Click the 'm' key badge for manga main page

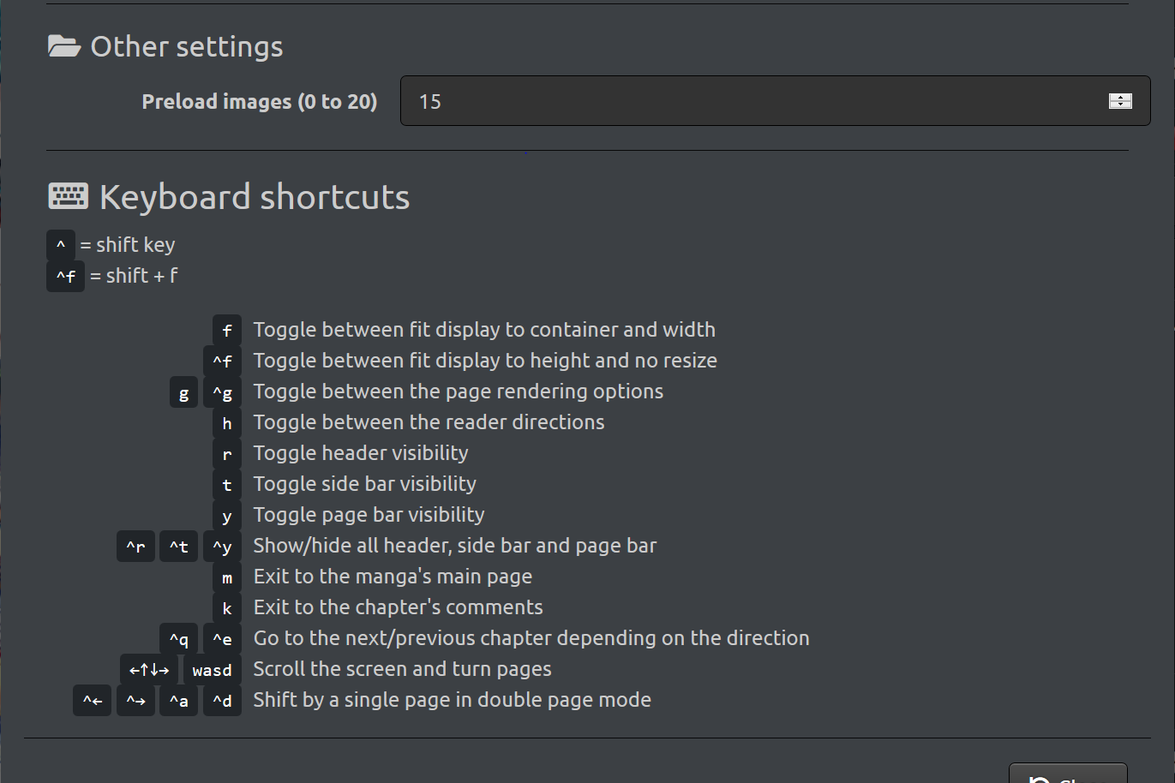(227, 577)
